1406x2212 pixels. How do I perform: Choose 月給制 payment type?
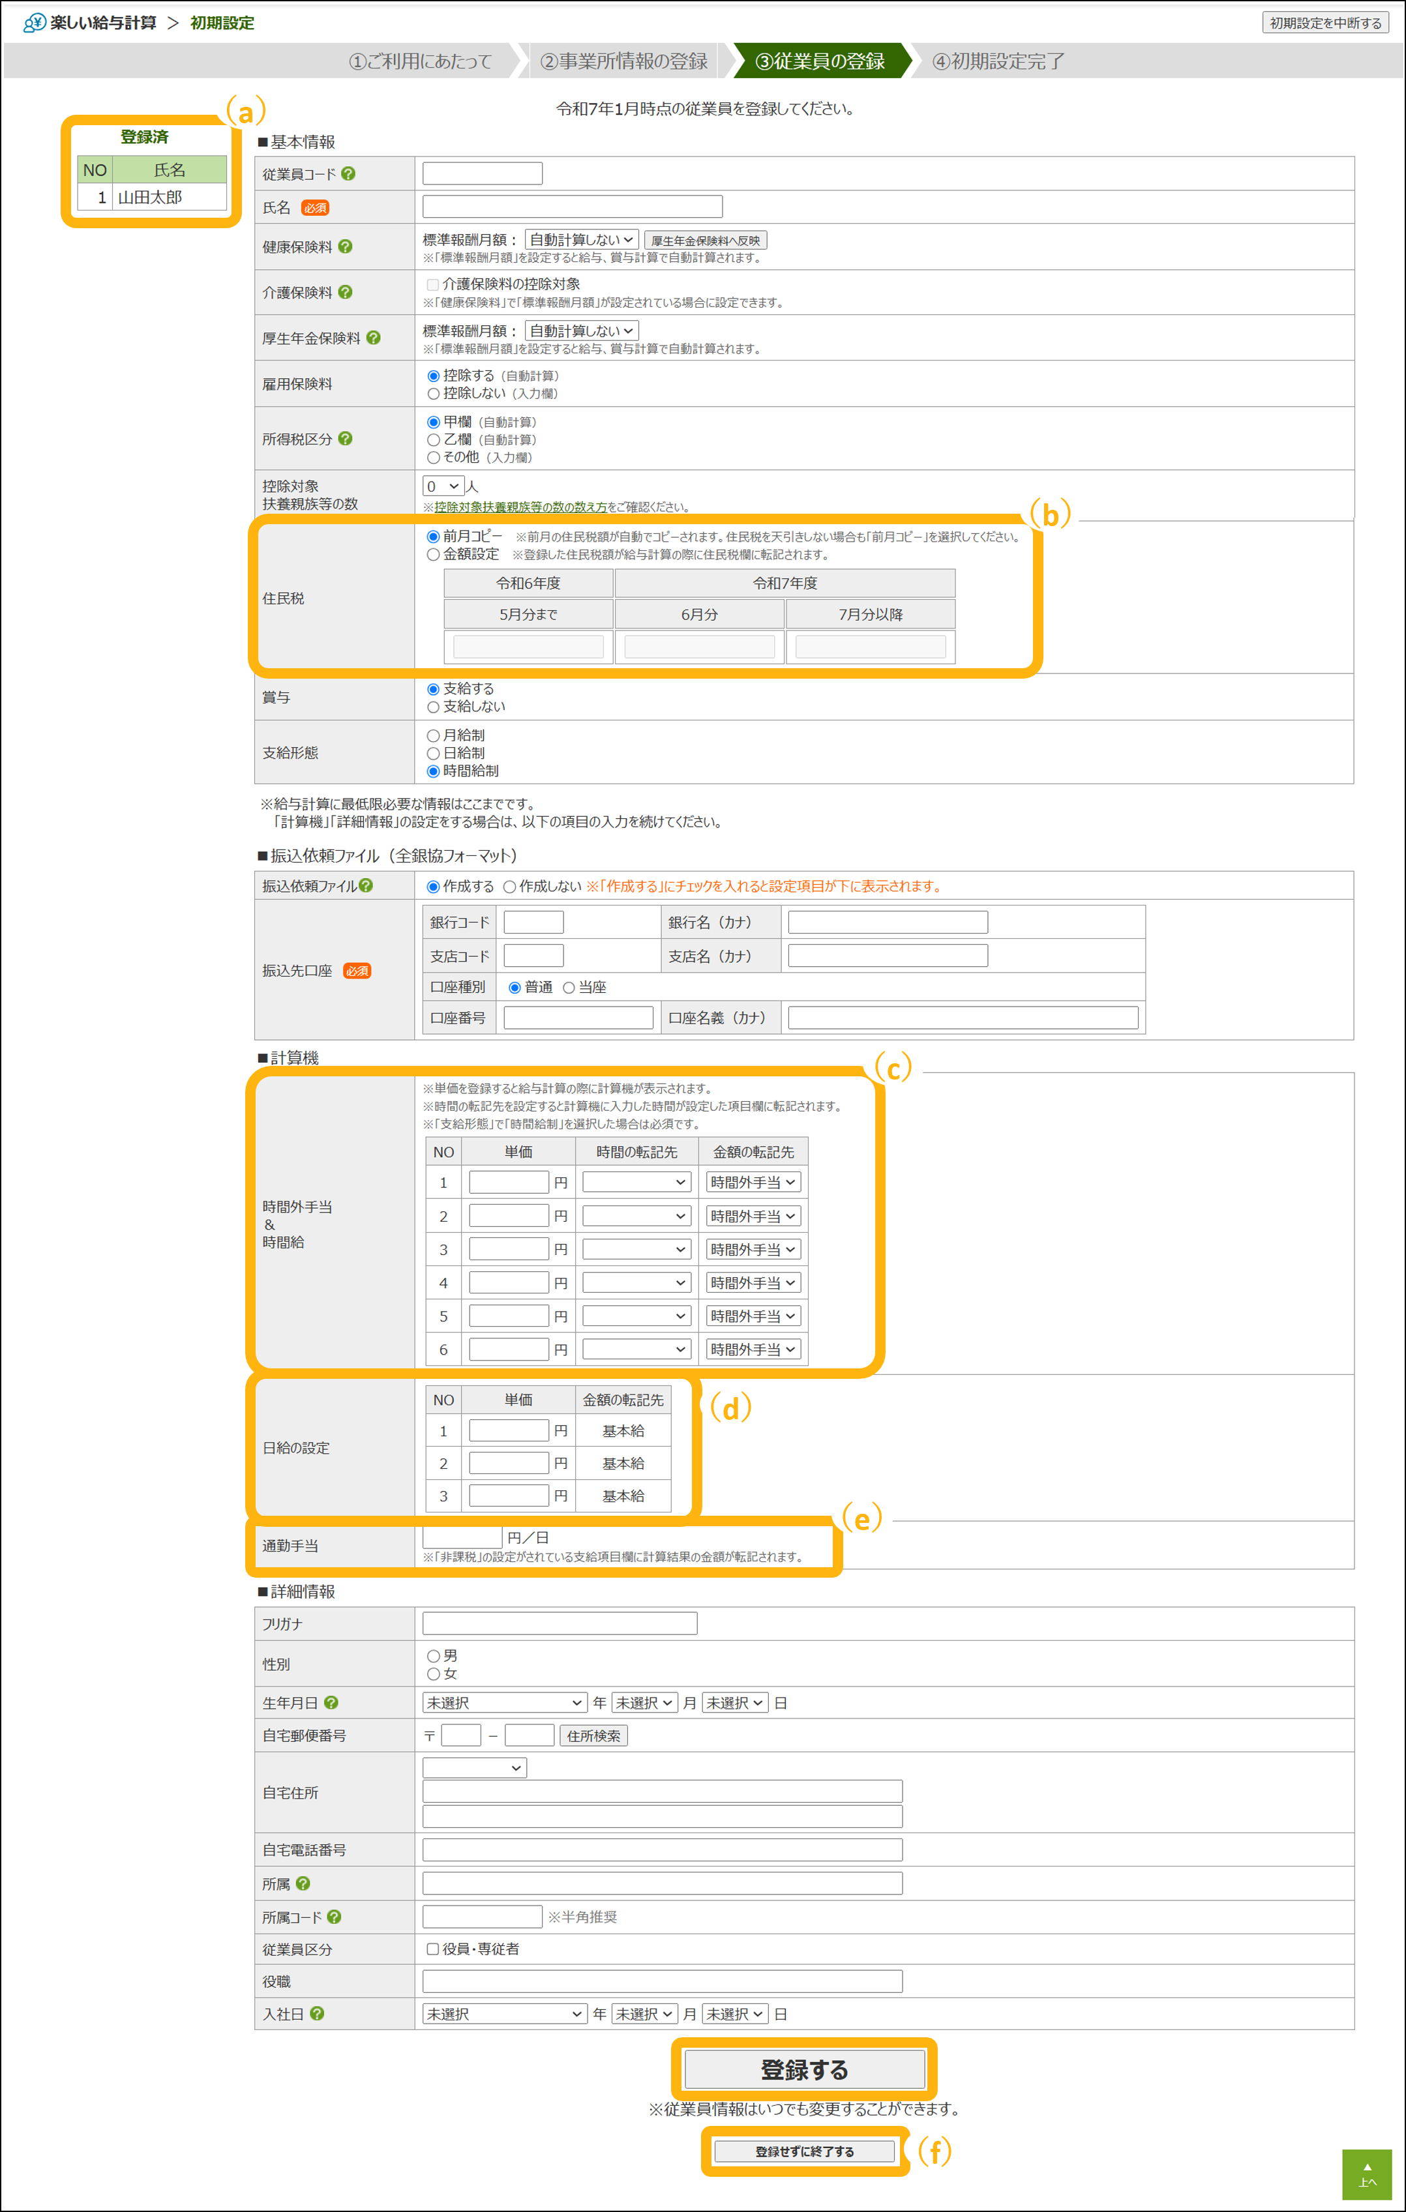click(x=433, y=735)
